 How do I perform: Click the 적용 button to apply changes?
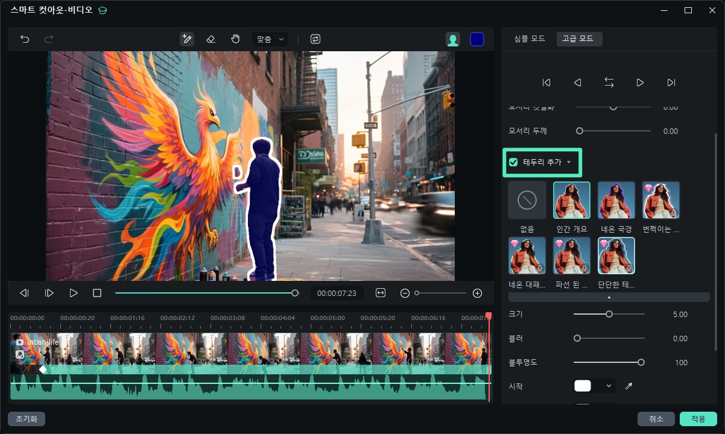(700, 418)
